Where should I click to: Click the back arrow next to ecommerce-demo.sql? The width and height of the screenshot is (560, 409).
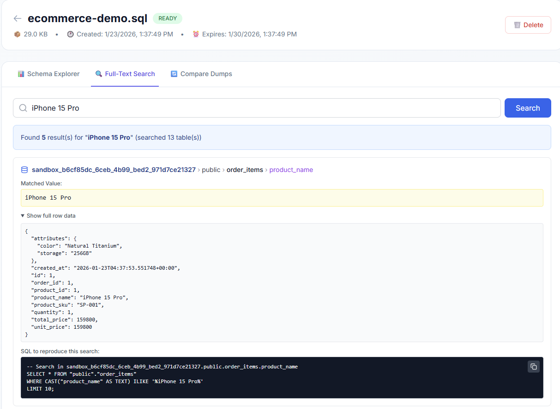coord(18,18)
